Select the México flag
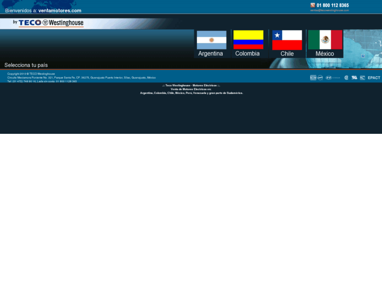Screen dimensions: 382x286 pyautogui.click(x=325, y=40)
